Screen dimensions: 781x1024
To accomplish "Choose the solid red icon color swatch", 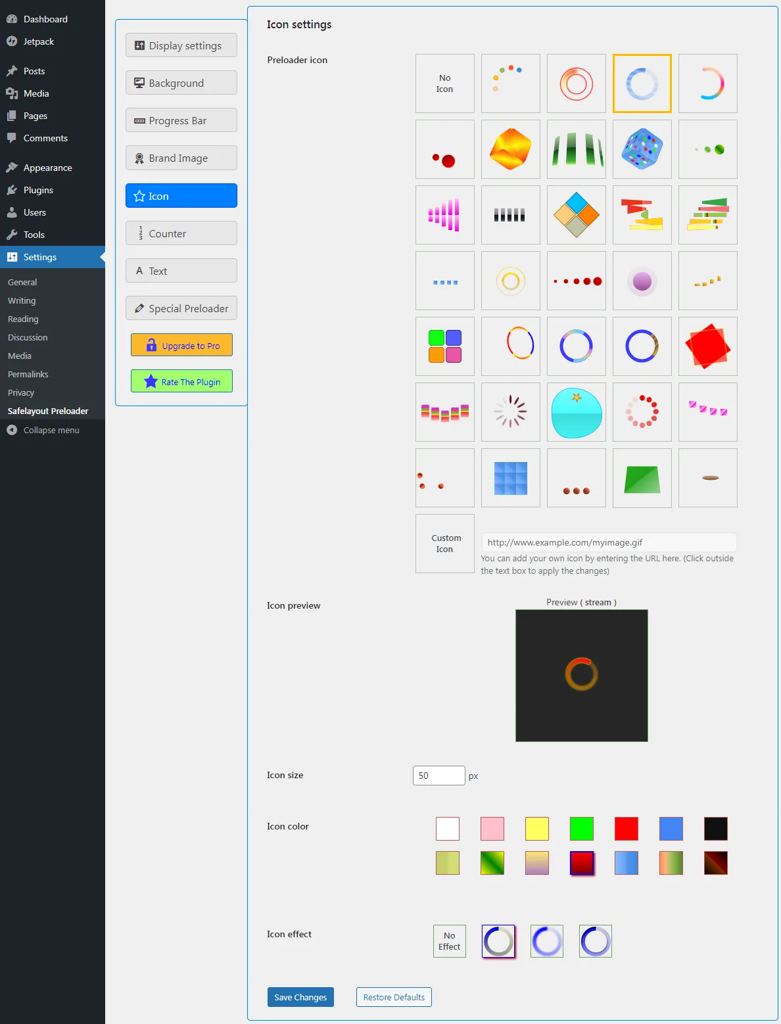I will (627, 829).
